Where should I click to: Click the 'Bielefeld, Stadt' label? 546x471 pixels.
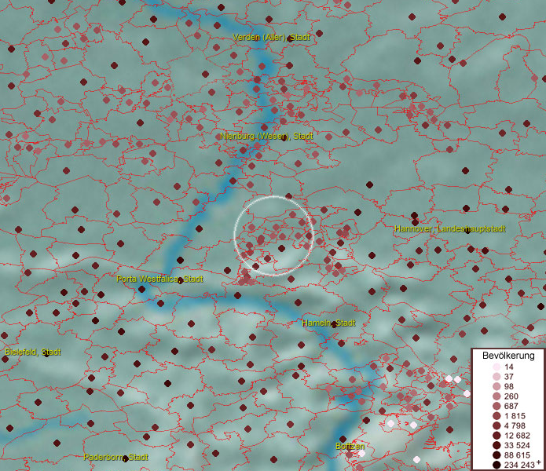click(33, 352)
